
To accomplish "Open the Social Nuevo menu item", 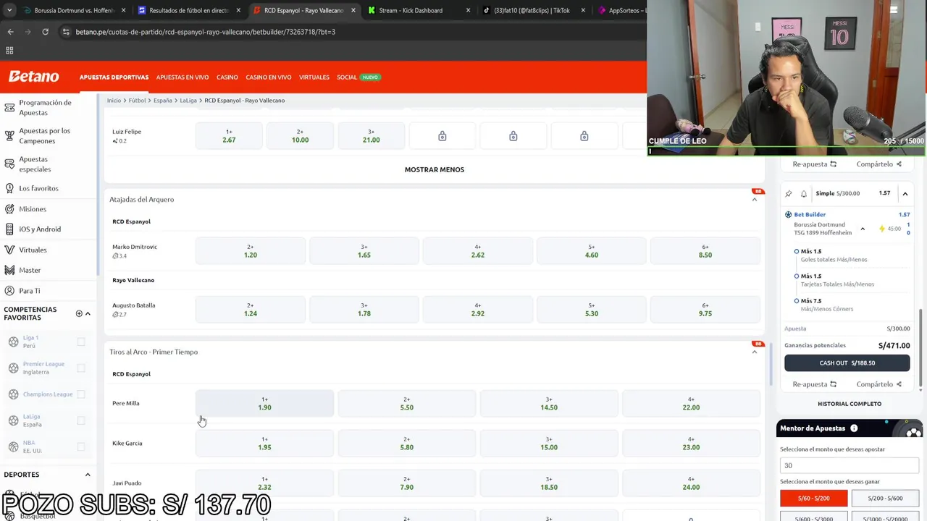I will pos(358,77).
